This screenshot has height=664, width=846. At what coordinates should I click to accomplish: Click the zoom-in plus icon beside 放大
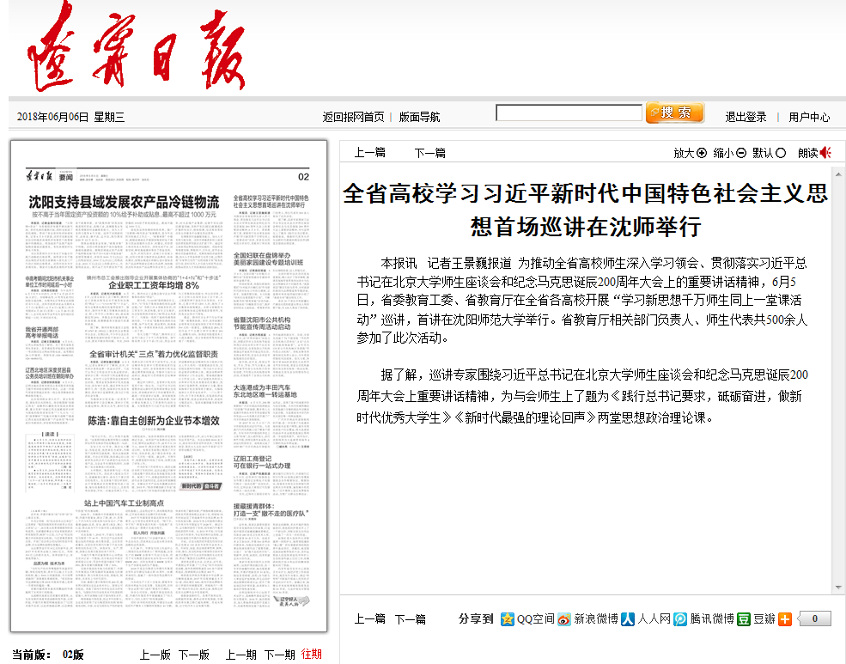tap(702, 153)
